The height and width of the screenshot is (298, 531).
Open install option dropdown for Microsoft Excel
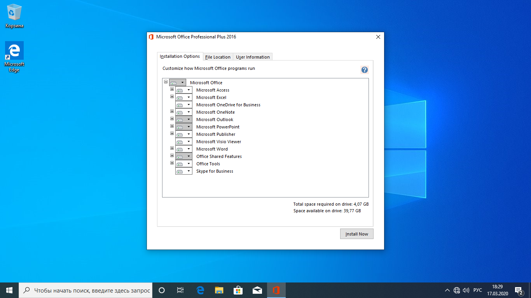click(184, 97)
